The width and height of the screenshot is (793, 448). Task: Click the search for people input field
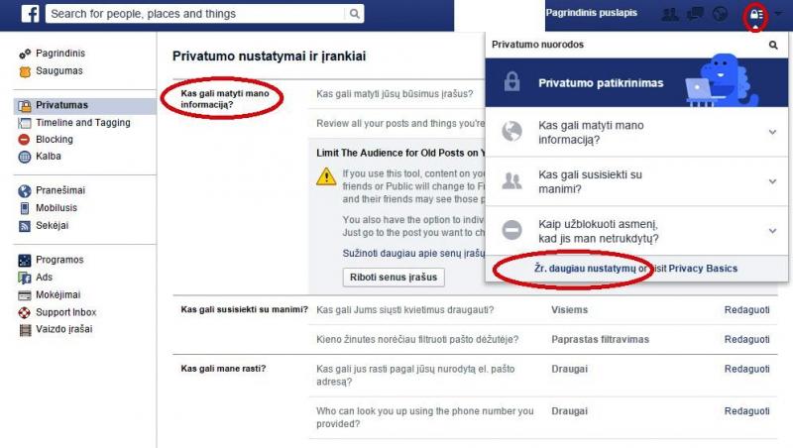196,14
